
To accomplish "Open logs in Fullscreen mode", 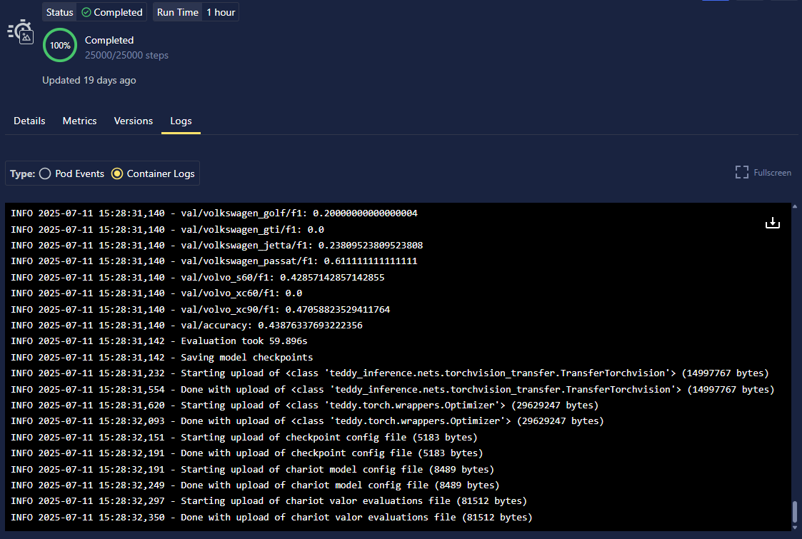I will pyautogui.click(x=763, y=173).
